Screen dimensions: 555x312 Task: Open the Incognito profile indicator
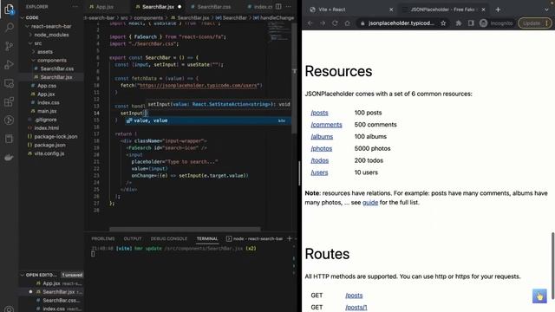(x=496, y=23)
